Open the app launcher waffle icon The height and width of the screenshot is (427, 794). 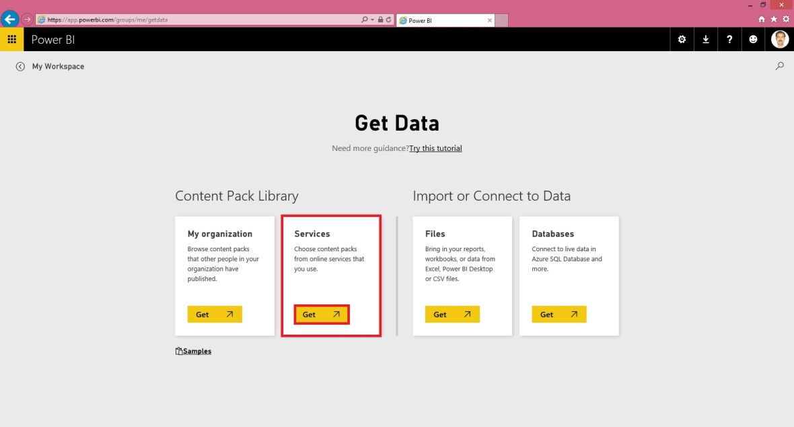pos(11,39)
